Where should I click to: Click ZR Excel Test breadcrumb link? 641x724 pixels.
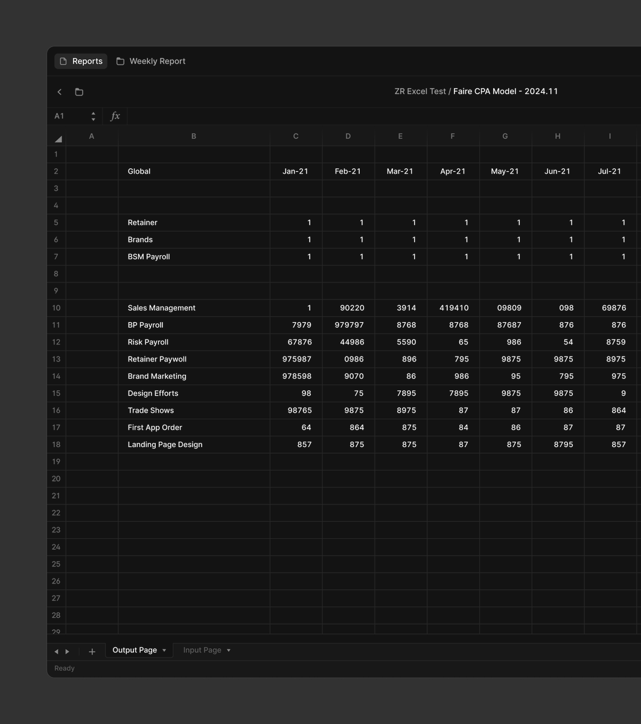tap(420, 91)
